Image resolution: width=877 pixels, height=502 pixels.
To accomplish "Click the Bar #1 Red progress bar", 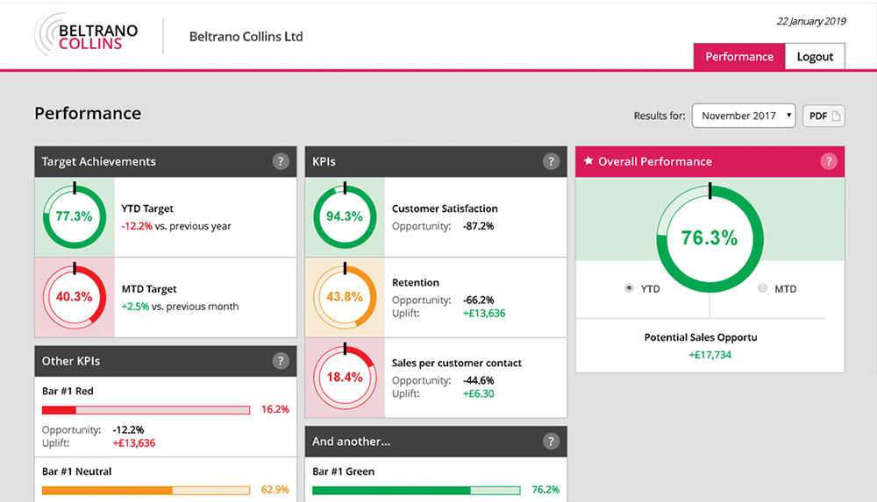I will click(x=146, y=410).
